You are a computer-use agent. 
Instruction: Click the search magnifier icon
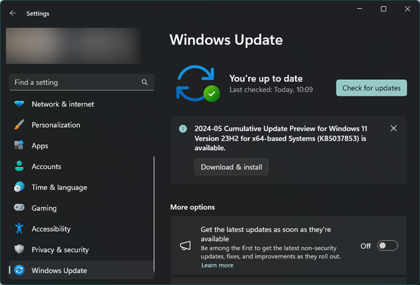145,82
